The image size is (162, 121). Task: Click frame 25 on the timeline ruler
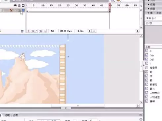(x=68, y=5)
